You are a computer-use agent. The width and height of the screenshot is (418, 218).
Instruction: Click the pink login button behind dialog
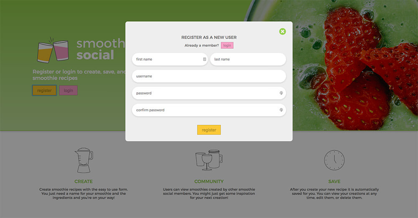coord(68,90)
